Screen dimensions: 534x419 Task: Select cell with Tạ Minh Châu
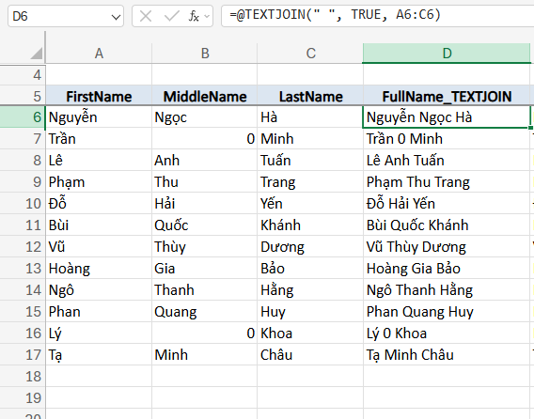(x=447, y=355)
